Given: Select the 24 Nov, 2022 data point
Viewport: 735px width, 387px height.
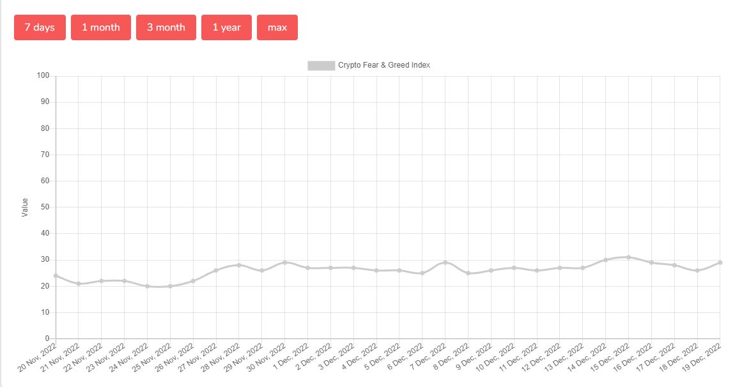Looking at the screenshot, I should [148, 286].
